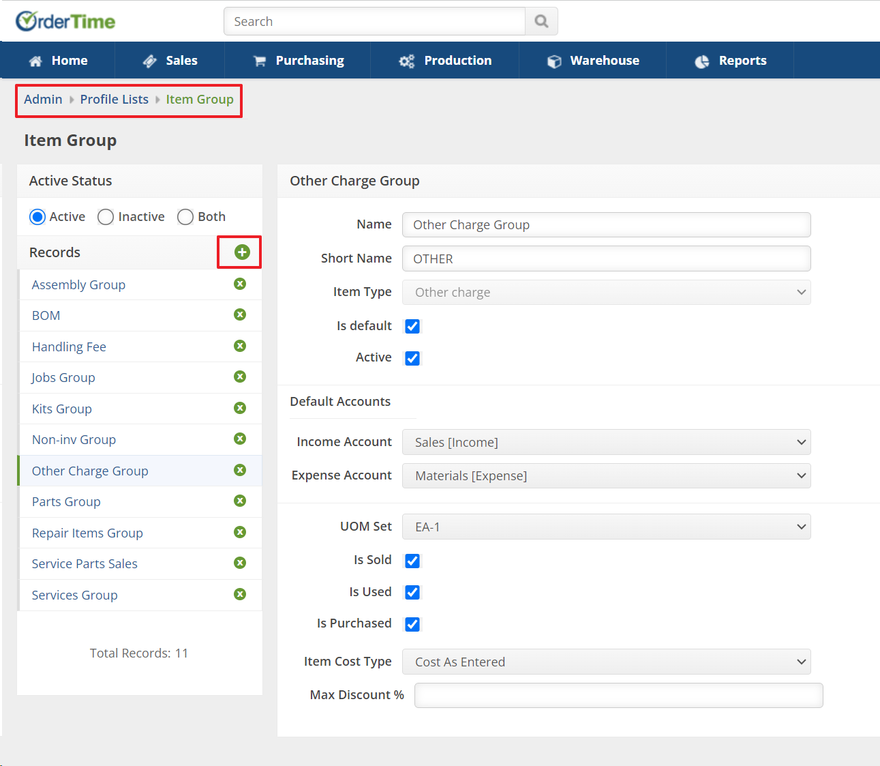The image size is (880, 766).
Task: Remove the Handling Fee record
Action: coord(240,346)
